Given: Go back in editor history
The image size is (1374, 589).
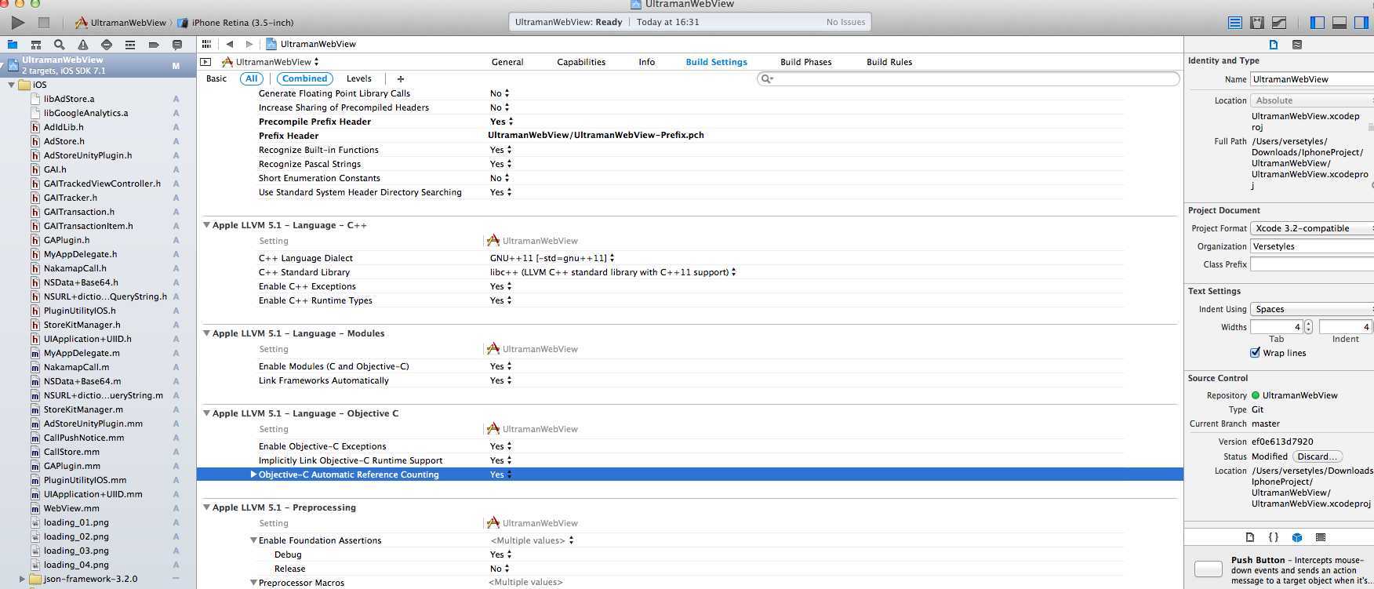Looking at the screenshot, I should pos(229,44).
